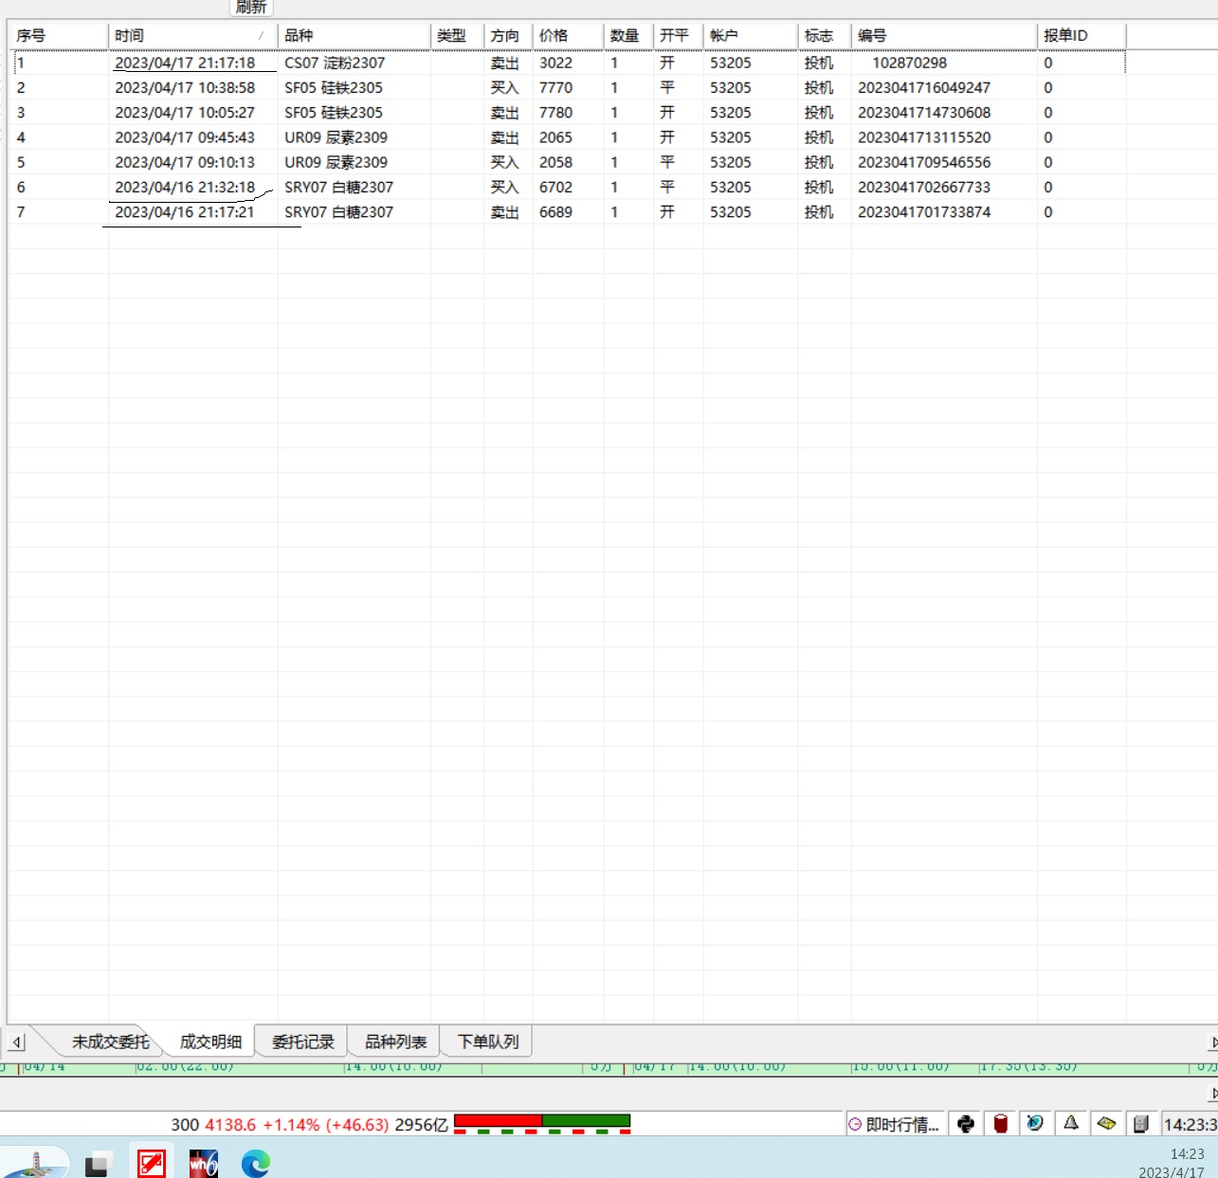
Task: Click the red pen app taskbar icon
Action: [x=152, y=1163]
